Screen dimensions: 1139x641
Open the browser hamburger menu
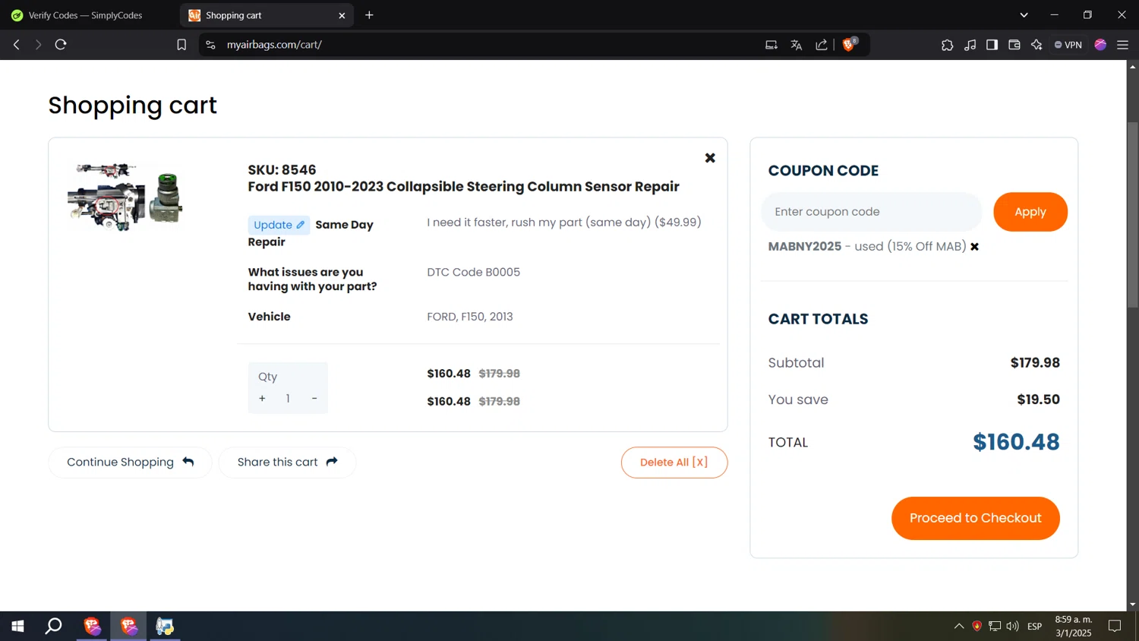[1123, 45]
